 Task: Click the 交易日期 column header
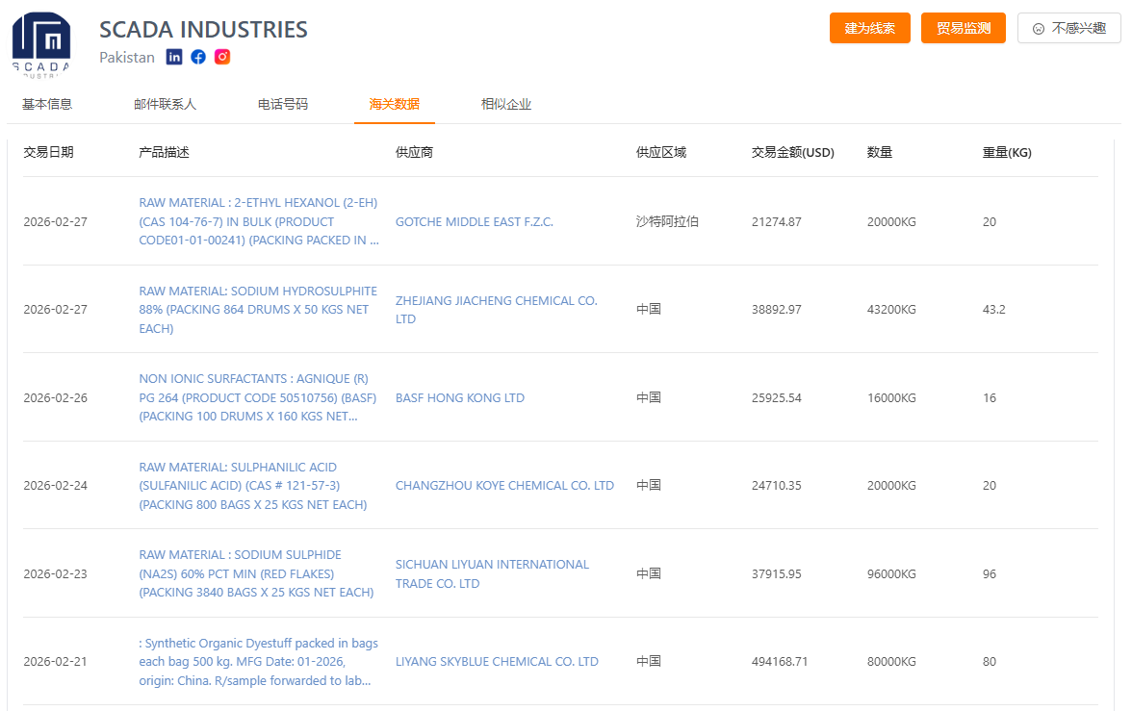click(x=48, y=152)
